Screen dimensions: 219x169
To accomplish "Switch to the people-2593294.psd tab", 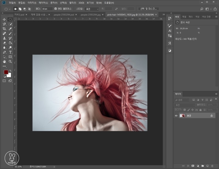I will (x=64, y=14).
